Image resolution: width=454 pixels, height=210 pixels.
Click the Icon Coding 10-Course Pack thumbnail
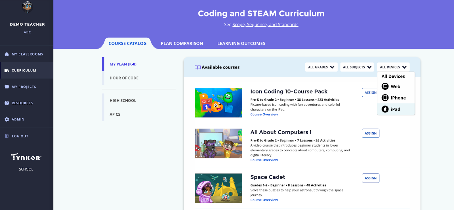coord(218,103)
